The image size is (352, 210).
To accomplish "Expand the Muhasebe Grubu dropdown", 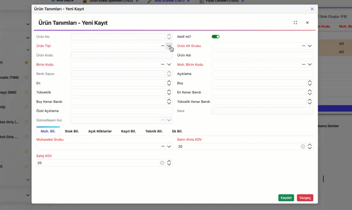I will 169,146.
